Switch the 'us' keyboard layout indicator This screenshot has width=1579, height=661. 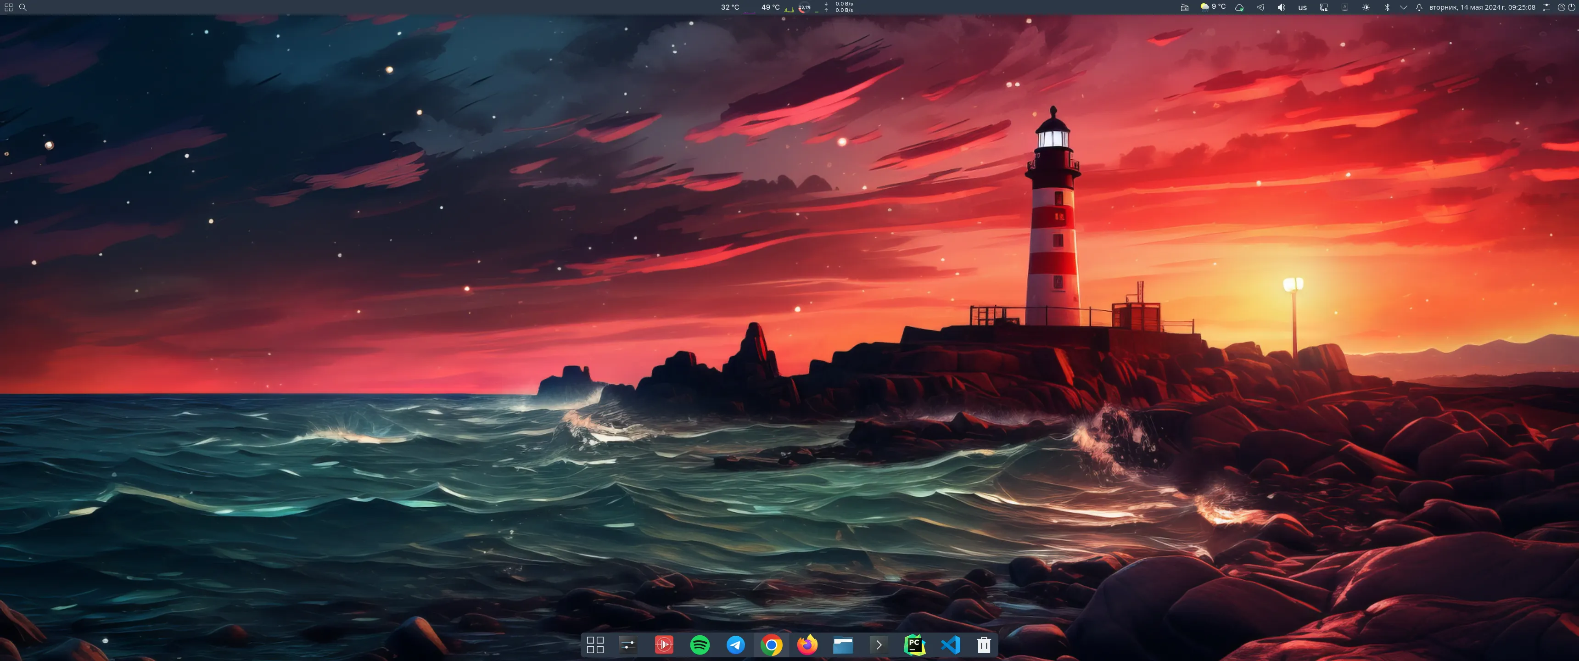click(1302, 7)
